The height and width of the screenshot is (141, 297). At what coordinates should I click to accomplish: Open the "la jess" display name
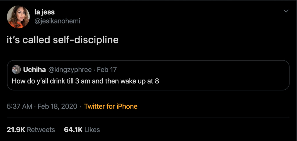(x=44, y=12)
